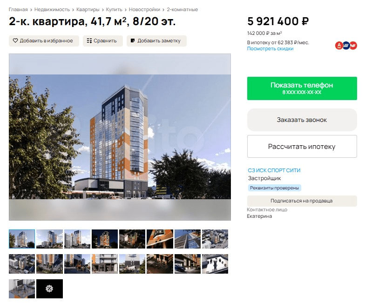Select the second building photo thumbnail
Image resolution: width=365 pixels, height=303 pixels.
(x=49, y=239)
